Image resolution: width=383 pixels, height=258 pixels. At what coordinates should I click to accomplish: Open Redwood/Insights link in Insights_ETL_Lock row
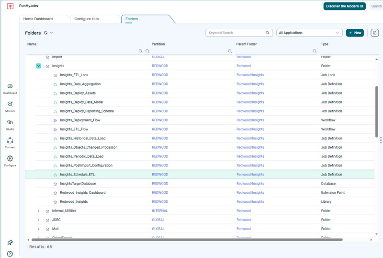click(250, 75)
